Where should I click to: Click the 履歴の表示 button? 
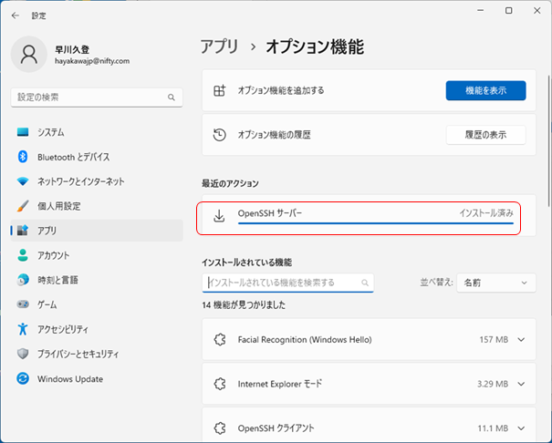point(485,135)
